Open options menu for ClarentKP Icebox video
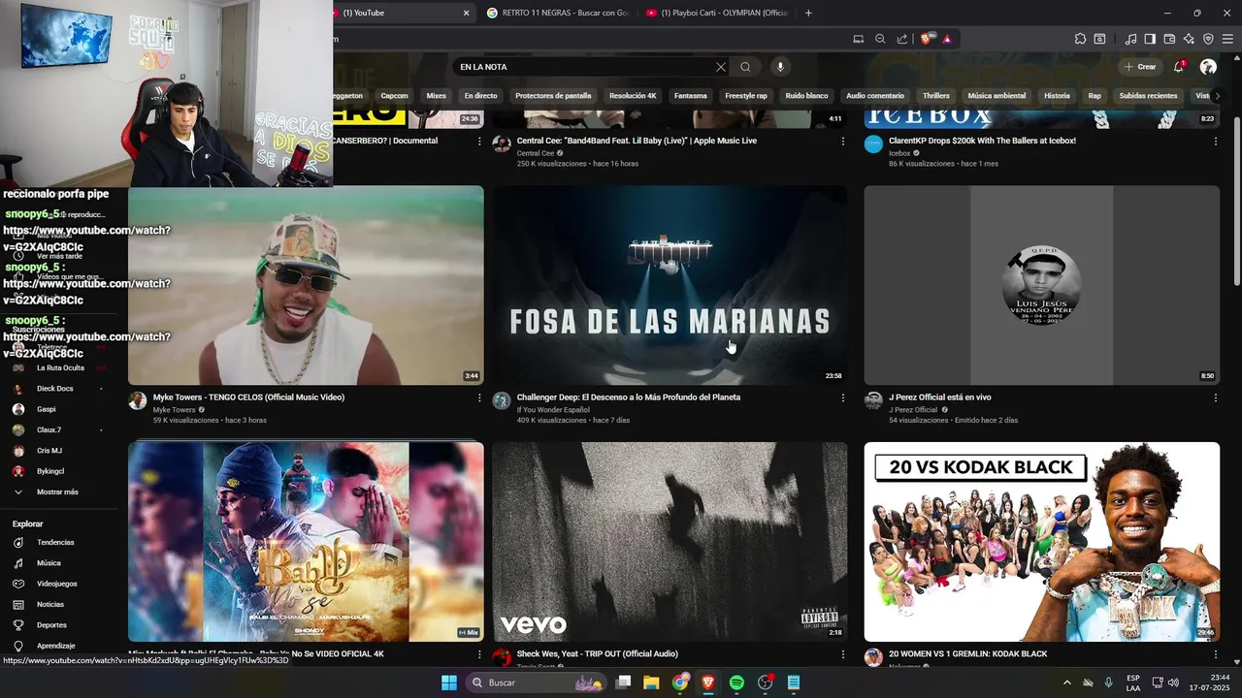Screen dimensions: 1242x698 [1215, 142]
